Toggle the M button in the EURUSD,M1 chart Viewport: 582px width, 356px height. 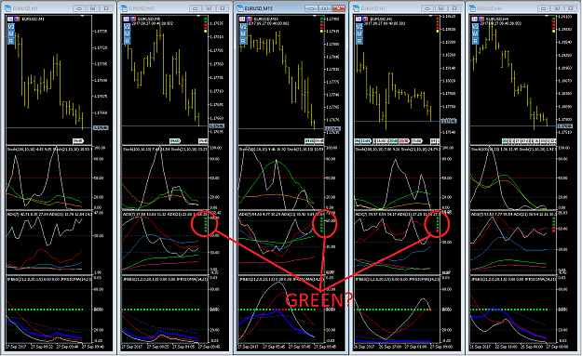click(x=11, y=34)
